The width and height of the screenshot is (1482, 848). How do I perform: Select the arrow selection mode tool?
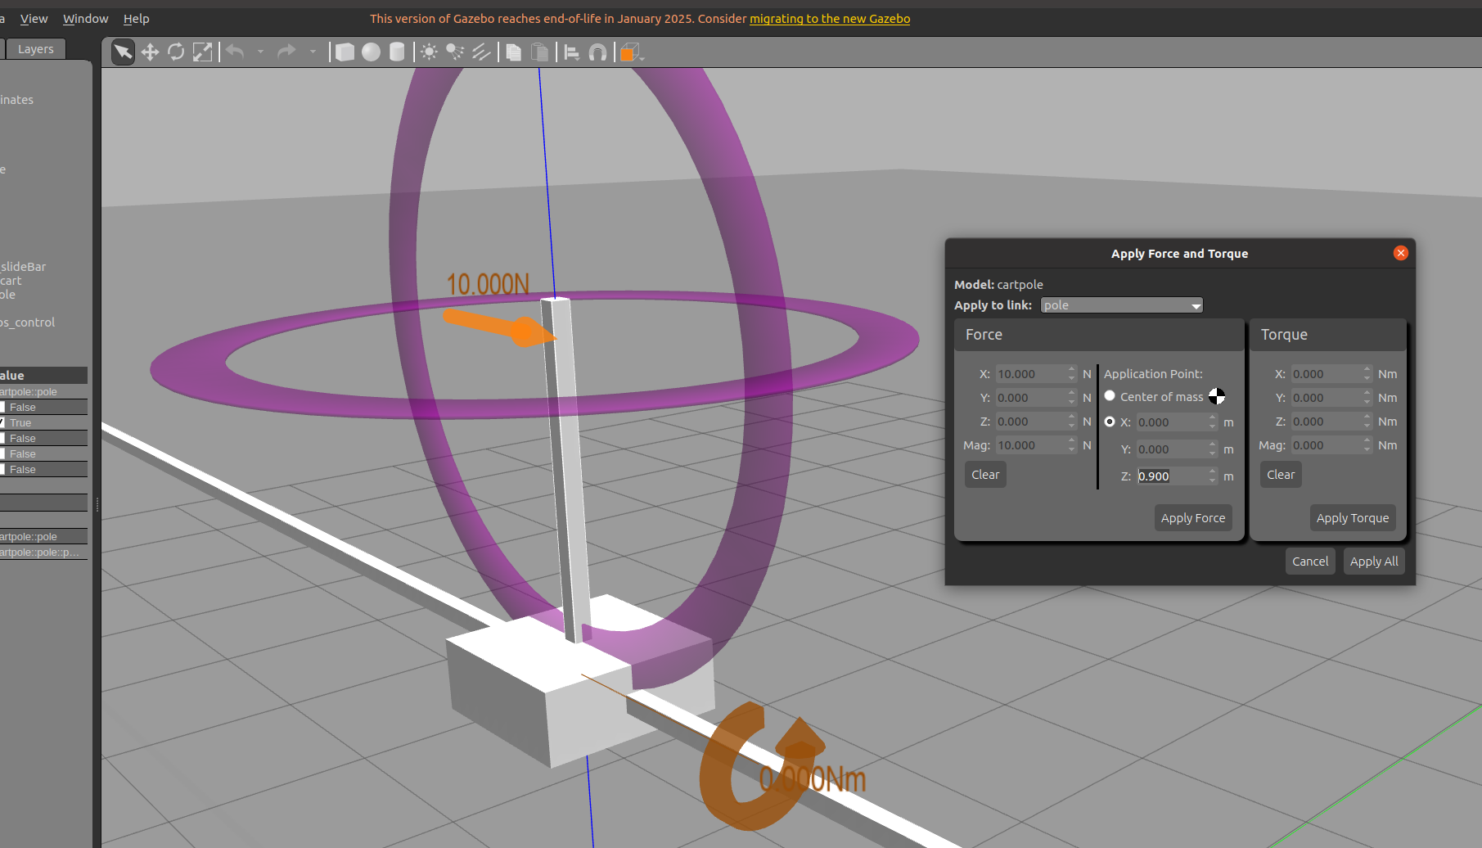point(123,52)
